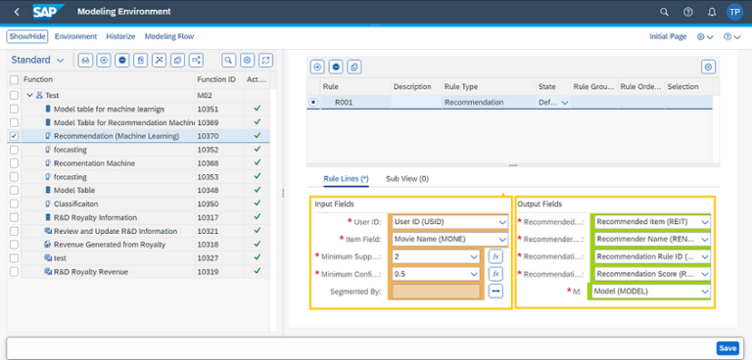Viewport: 752px width, 360px height.
Task: Toggle the Show/Hide menu button
Action: coord(27,36)
